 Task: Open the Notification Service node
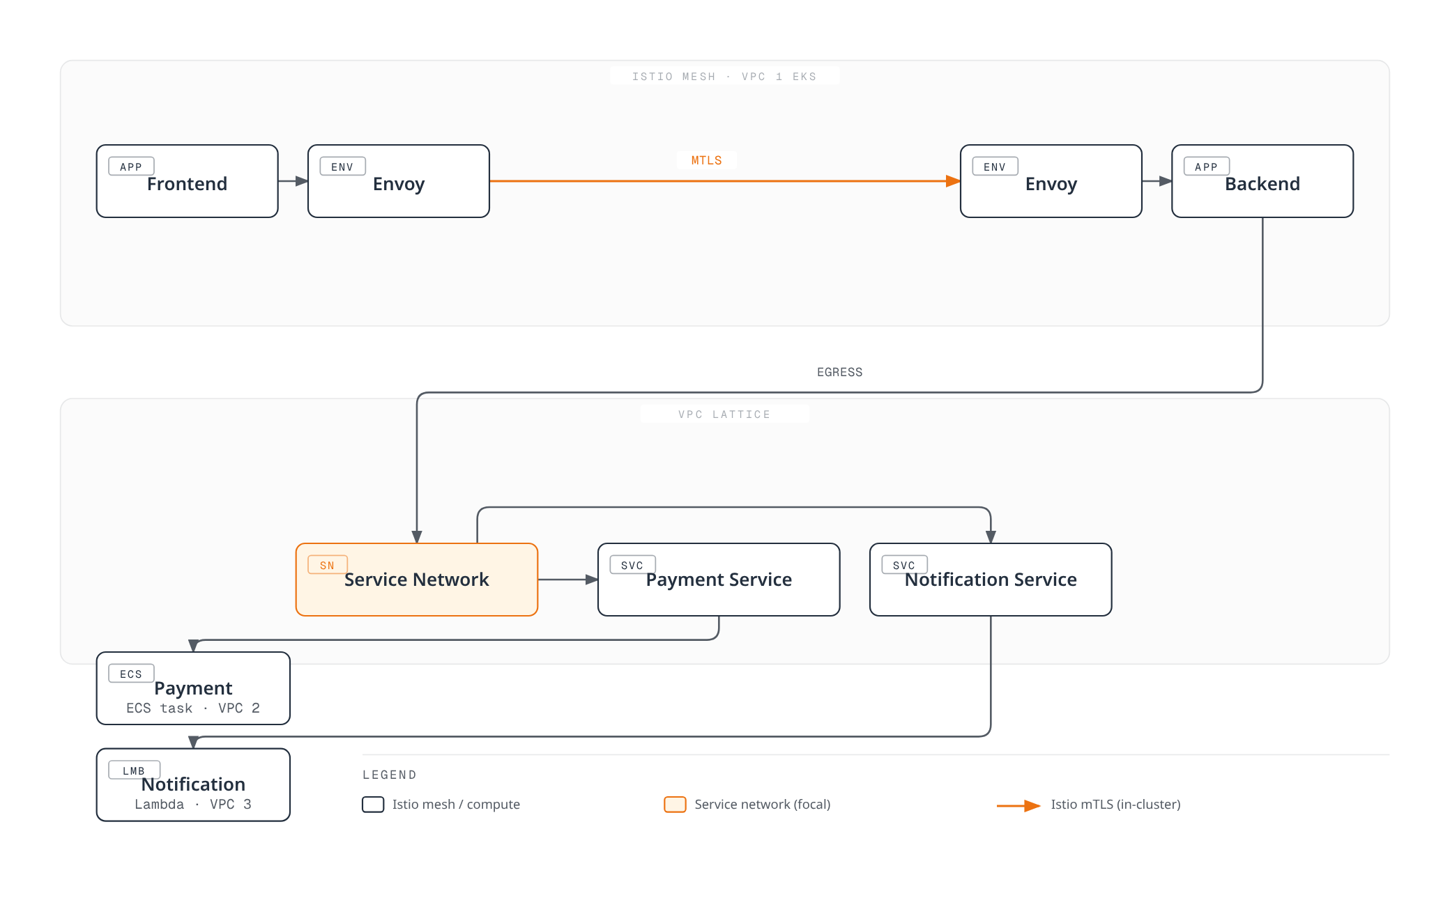(x=991, y=580)
